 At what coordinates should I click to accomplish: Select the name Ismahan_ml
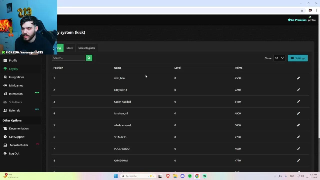tap(121, 113)
